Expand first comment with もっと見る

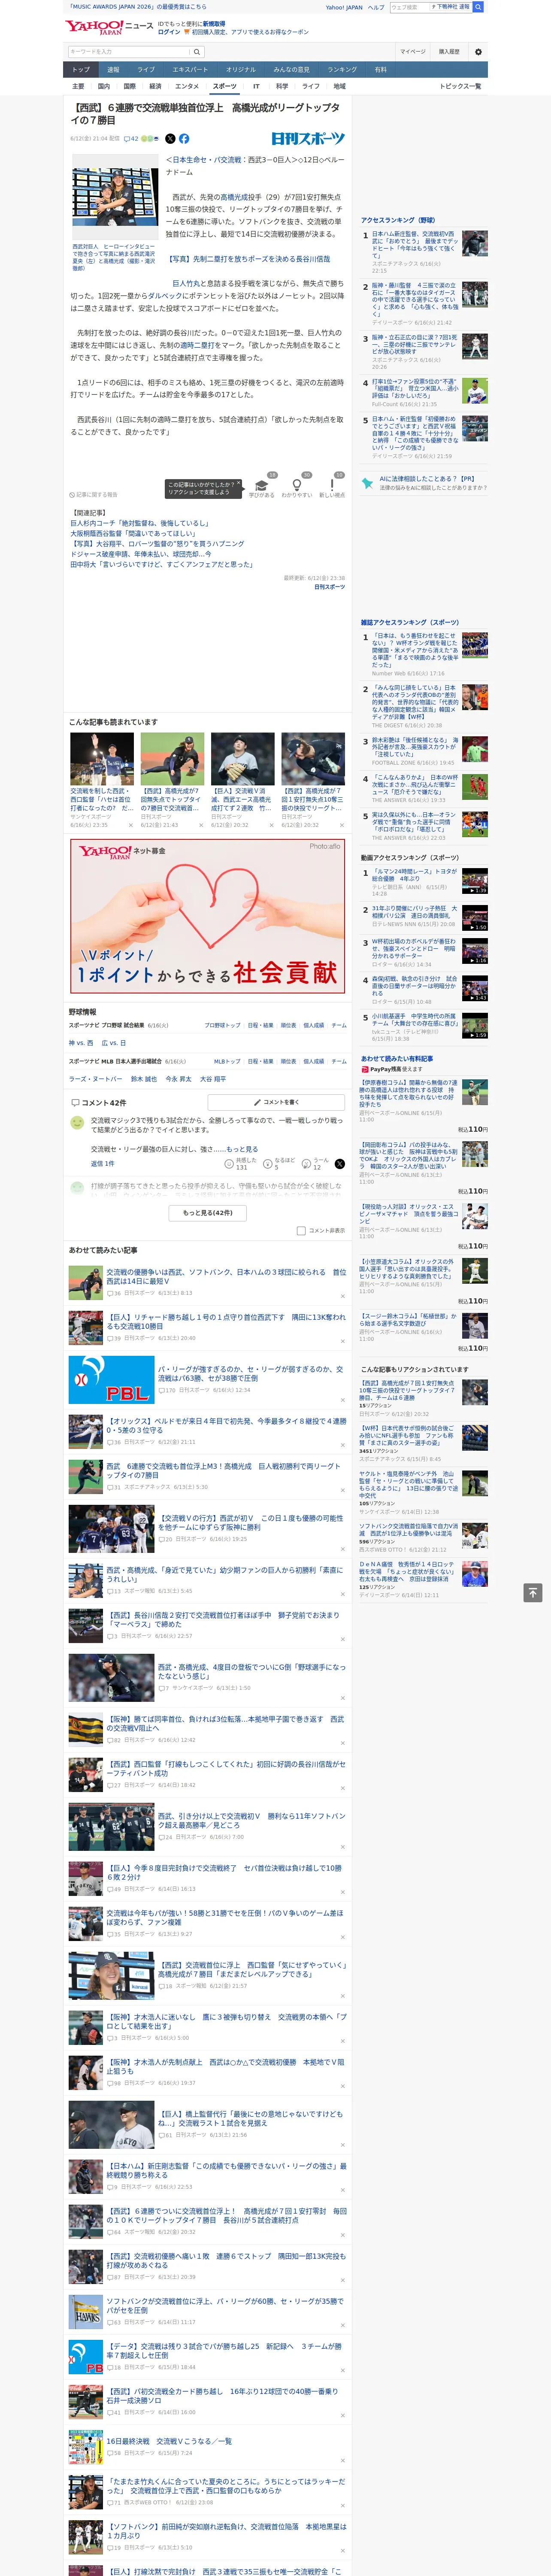pyautogui.click(x=242, y=1149)
